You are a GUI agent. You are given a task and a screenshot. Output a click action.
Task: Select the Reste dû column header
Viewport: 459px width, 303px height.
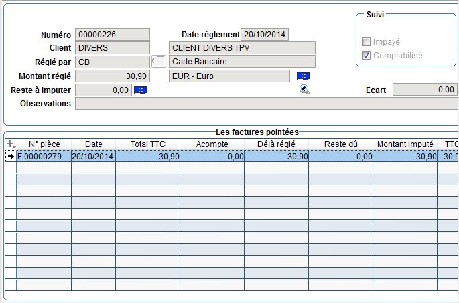(341, 144)
